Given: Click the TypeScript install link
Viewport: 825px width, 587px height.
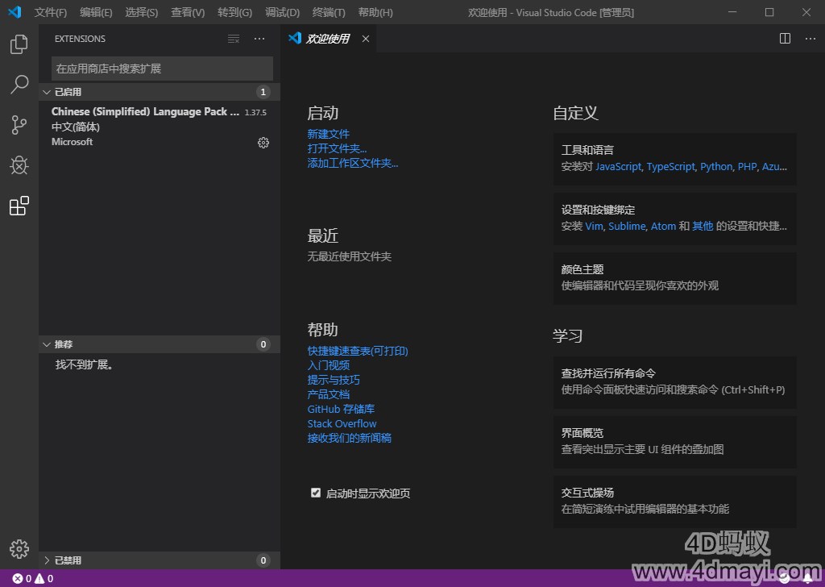Looking at the screenshot, I should (x=671, y=166).
